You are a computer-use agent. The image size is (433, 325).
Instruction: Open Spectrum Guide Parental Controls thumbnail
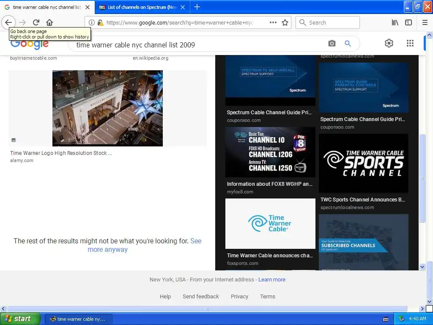point(363,87)
